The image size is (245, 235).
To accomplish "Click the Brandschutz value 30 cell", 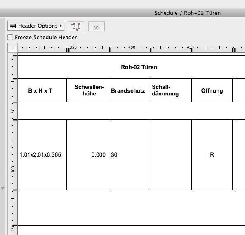I will click(x=130, y=155).
